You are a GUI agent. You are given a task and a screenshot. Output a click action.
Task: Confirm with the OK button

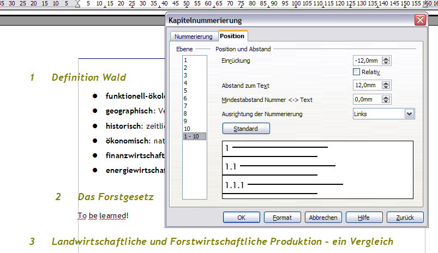tap(241, 218)
